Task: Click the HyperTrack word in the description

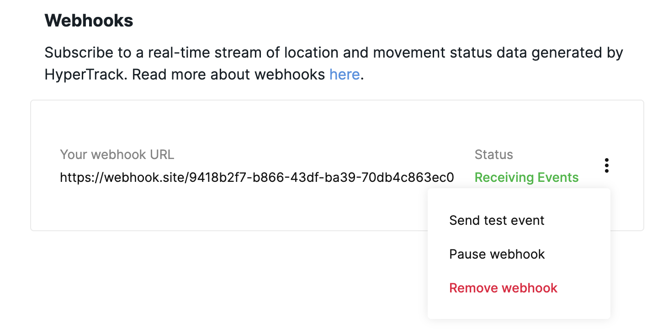Action: click(84, 74)
